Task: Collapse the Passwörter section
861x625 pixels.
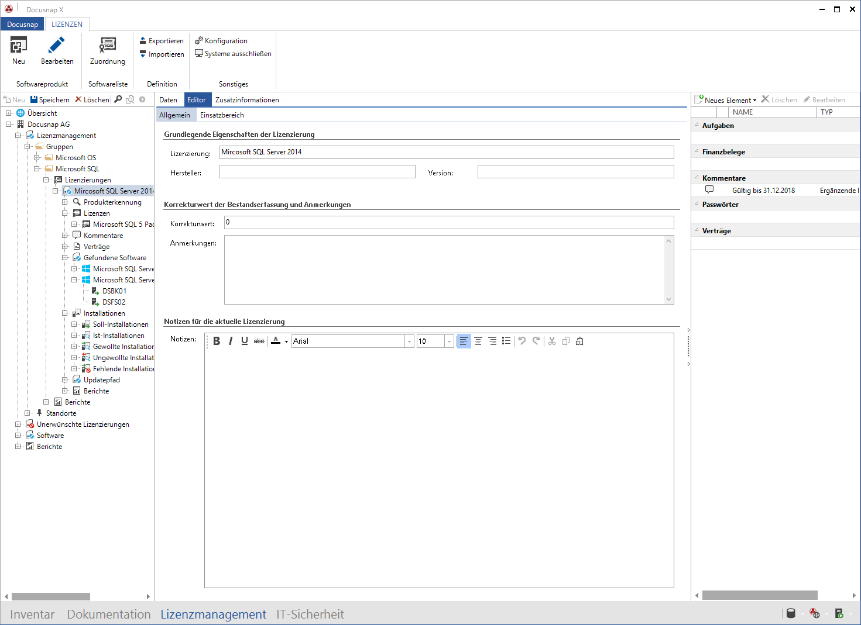Action: [x=697, y=203]
